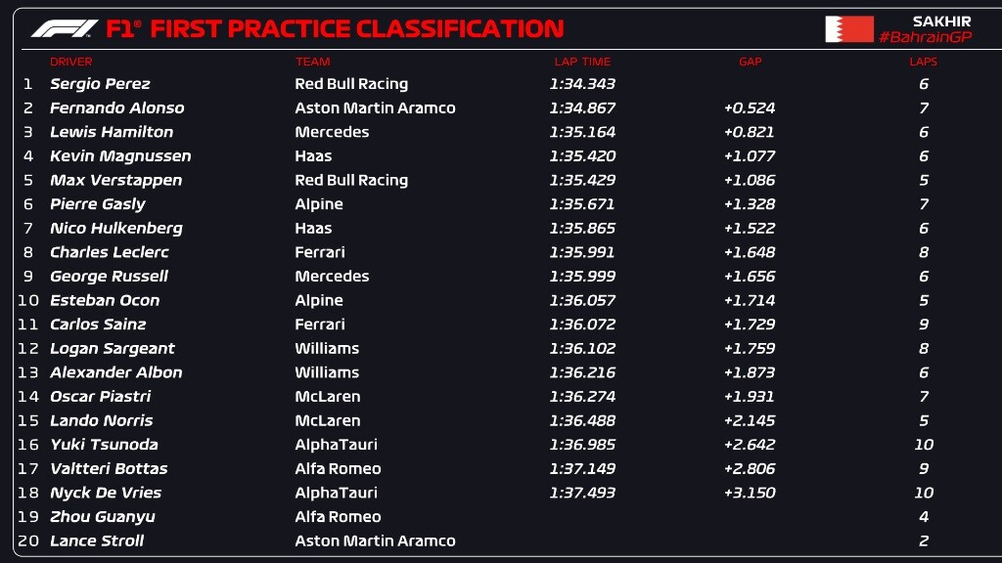
Task: Click the 1:34.343 fastest lap time
Action: (x=582, y=84)
